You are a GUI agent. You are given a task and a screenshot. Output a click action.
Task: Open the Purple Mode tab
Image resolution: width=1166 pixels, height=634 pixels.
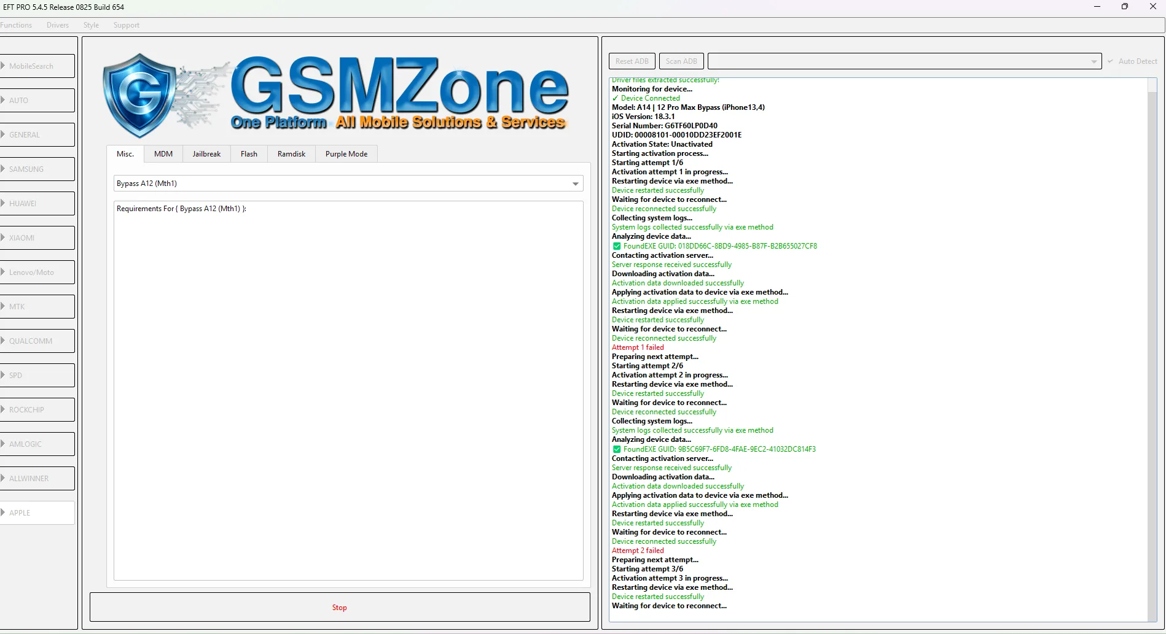pyautogui.click(x=346, y=154)
